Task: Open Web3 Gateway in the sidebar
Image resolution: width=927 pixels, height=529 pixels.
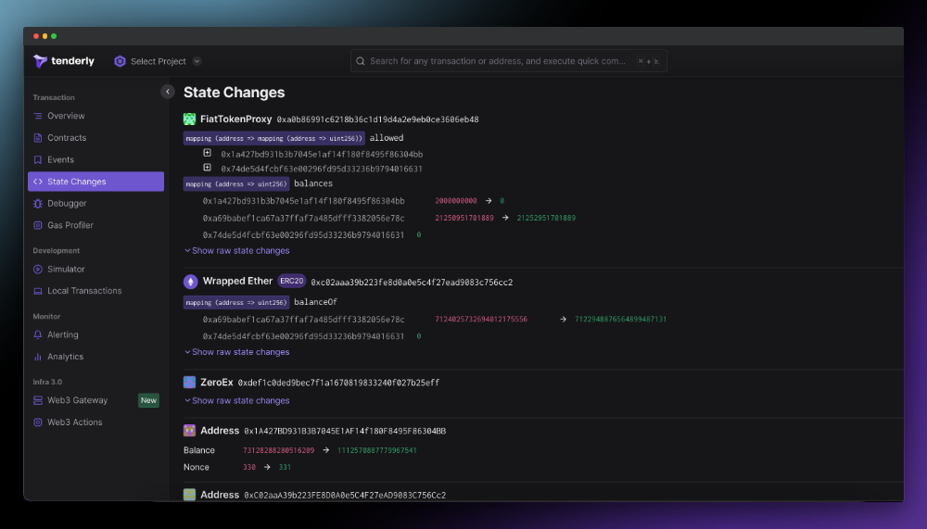Action: coord(77,400)
